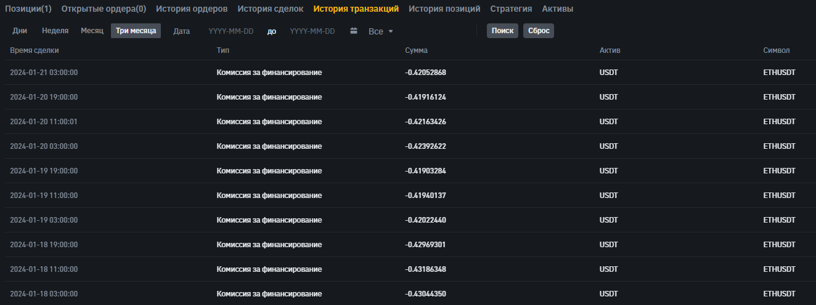The width and height of the screenshot is (816, 305).
Task: Click amount -0.42163426
Action: point(425,122)
